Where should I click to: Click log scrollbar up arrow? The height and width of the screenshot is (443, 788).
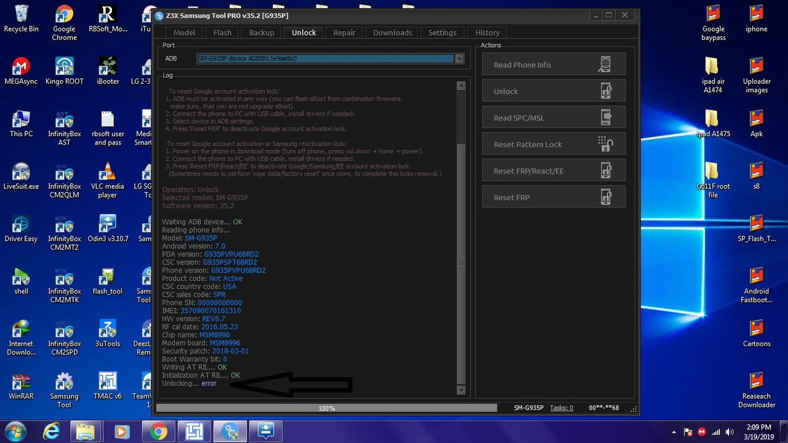(461, 86)
